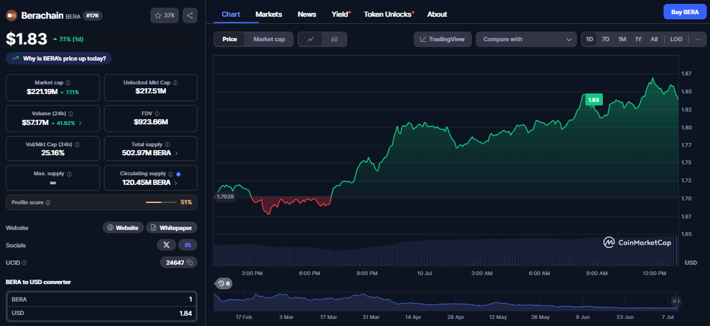
Task: Select the Price toggle
Action: (x=230, y=39)
